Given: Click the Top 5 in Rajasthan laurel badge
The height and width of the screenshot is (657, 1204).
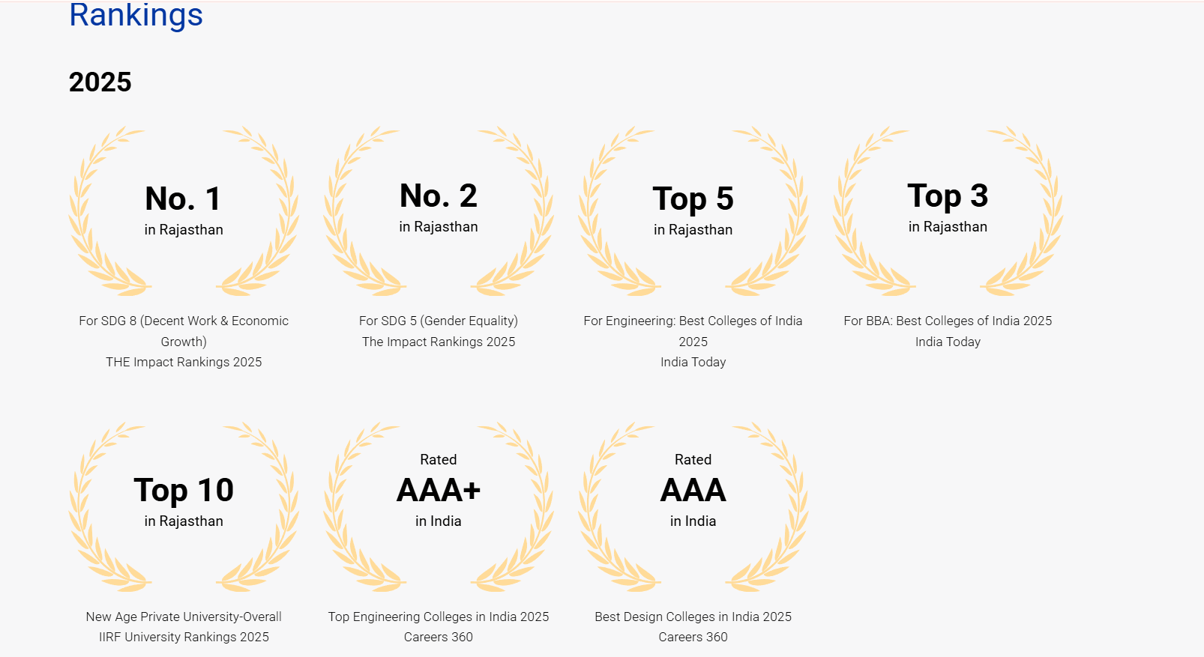Looking at the screenshot, I should pos(693,211).
